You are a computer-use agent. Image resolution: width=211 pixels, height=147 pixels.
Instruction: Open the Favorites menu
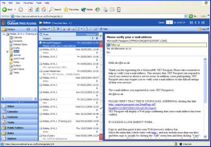coord(28,3)
